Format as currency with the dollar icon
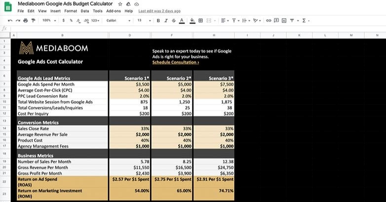 64,21
